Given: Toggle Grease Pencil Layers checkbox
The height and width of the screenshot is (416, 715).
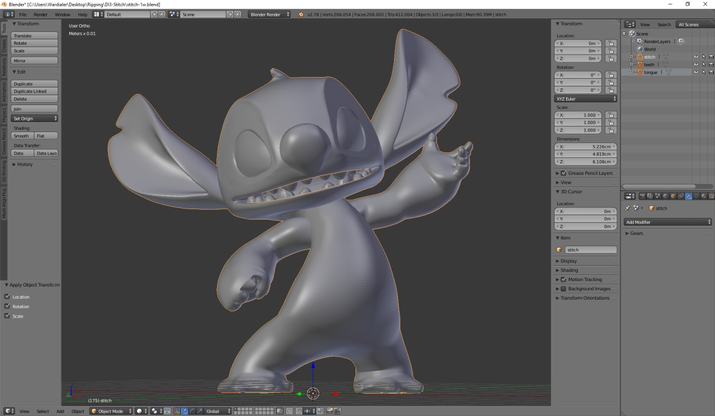Looking at the screenshot, I should 563,173.
